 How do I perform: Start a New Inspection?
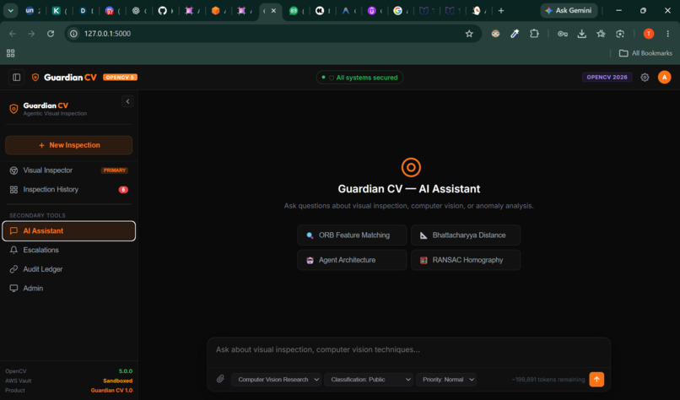pos(68,145)
